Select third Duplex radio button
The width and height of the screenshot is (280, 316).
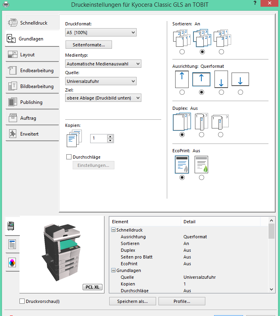(220, 135)
